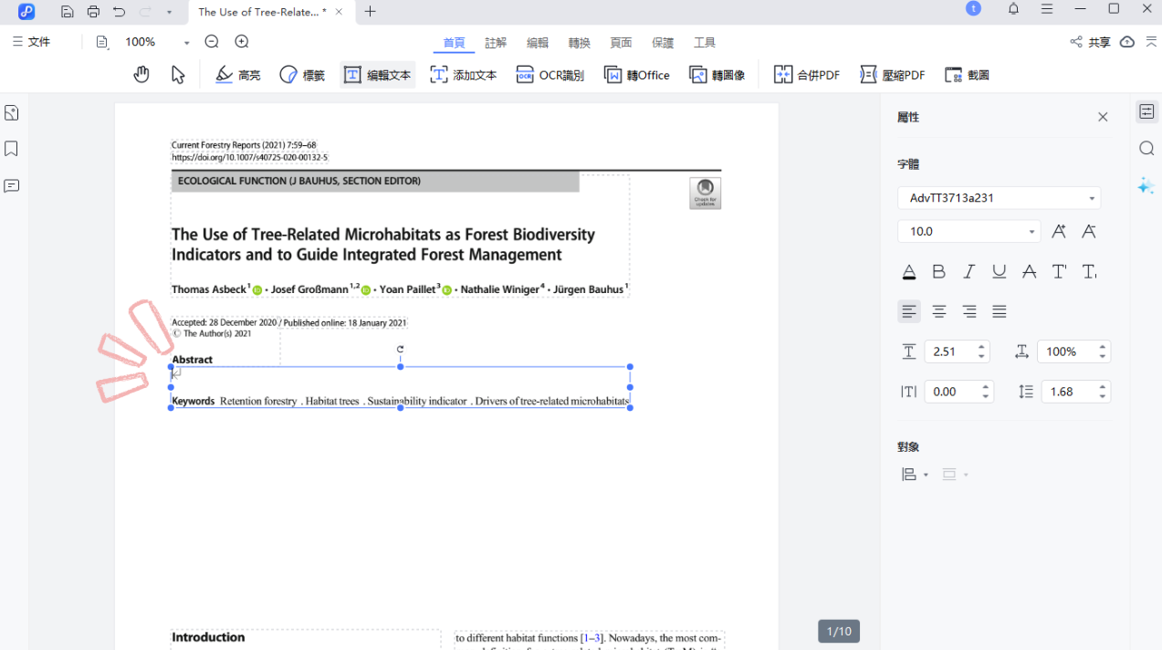Open the bookmarks panel in left sidebar

click(x=11, y=148)
